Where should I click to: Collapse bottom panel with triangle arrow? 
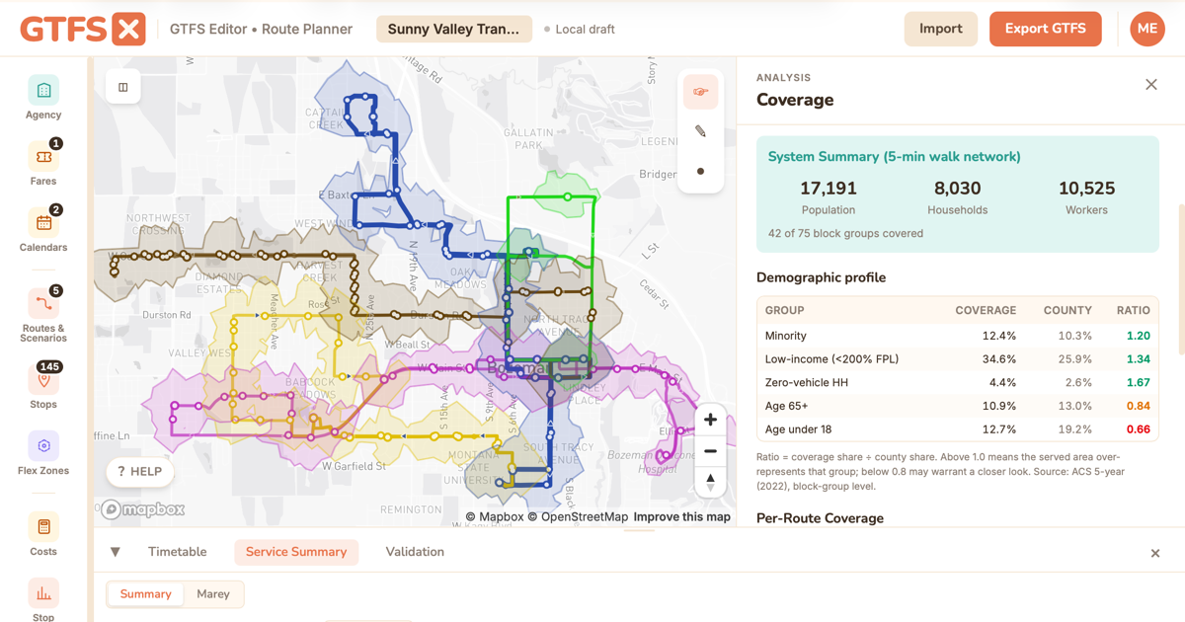[x=116, y=552]
